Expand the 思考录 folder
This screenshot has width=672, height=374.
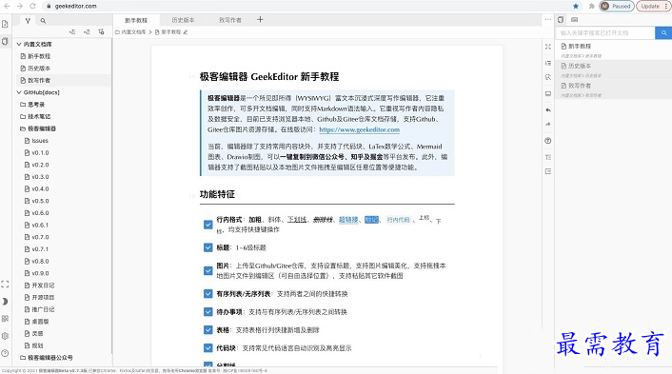[x=32, y=105]
